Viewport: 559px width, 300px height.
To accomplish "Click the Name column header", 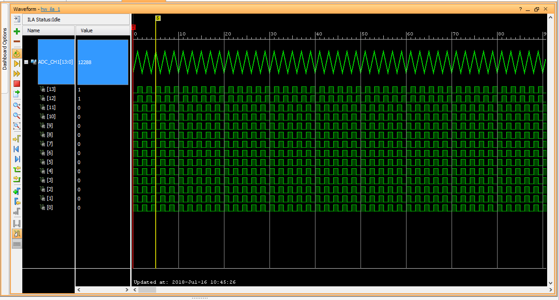I will pyautogui.click(x=49, y=30).
